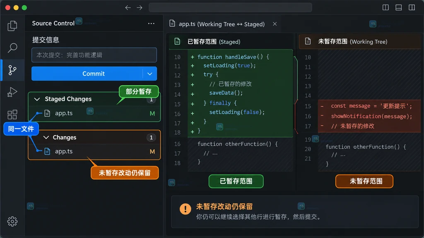
Task: Click the M status of unstaged app.ts
Action: (152, 152)
